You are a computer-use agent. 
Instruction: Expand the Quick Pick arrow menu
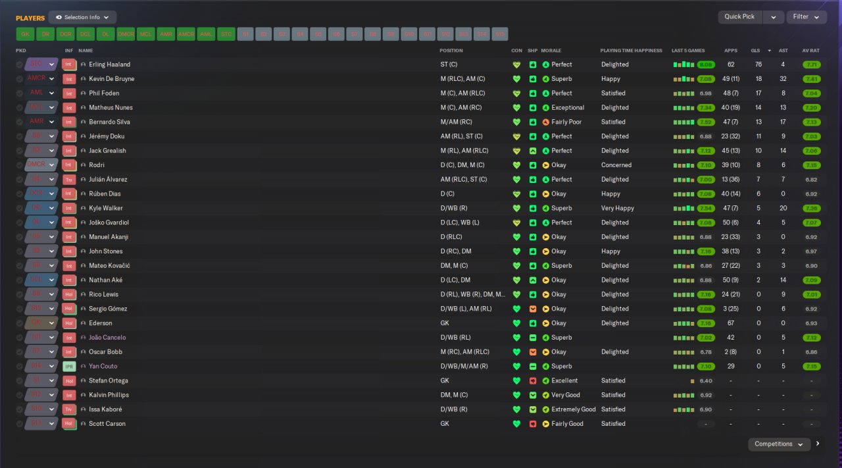click(x=774, y=17)
